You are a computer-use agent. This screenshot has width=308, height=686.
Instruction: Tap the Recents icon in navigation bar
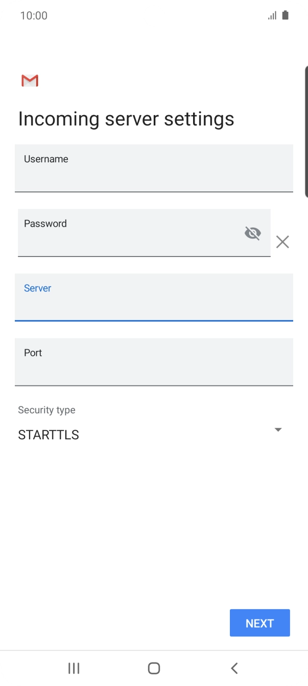[74, 668]
